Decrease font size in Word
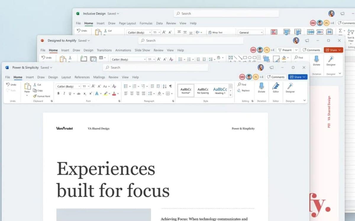 click(99, 86)
